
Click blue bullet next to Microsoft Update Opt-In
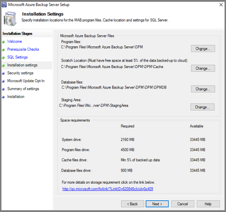coord(4,81)
